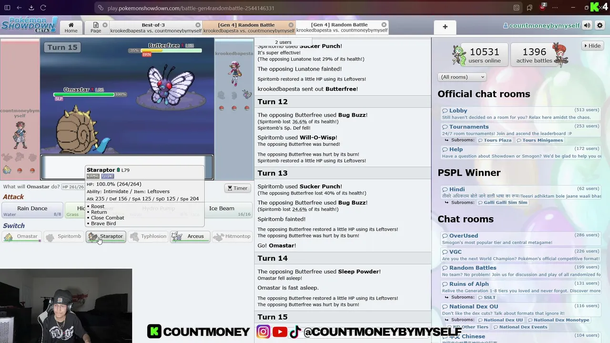The width and height of the screenshot is (610, 343).
Task: Open the Tours Plaza subroom
Action: pos(495,140)
